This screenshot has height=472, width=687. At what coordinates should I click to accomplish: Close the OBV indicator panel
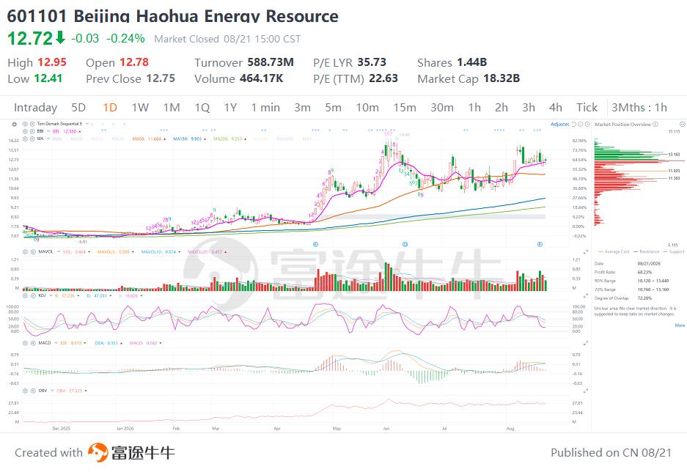pos(32,391)
